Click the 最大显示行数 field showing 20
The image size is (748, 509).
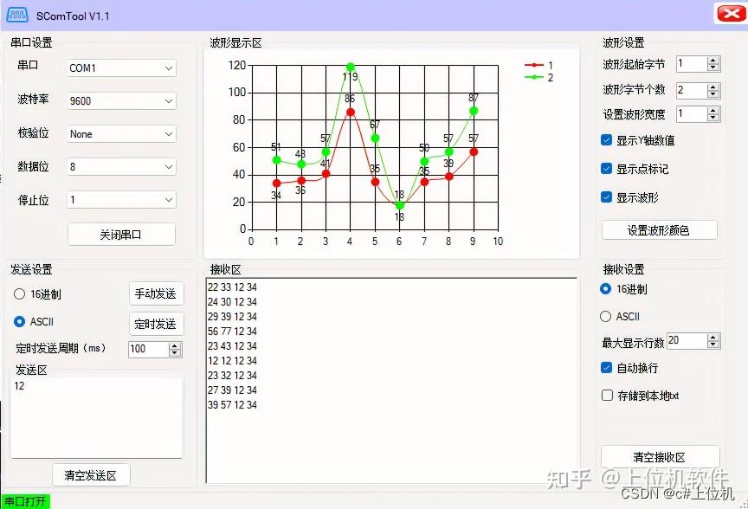coord(687,340)
